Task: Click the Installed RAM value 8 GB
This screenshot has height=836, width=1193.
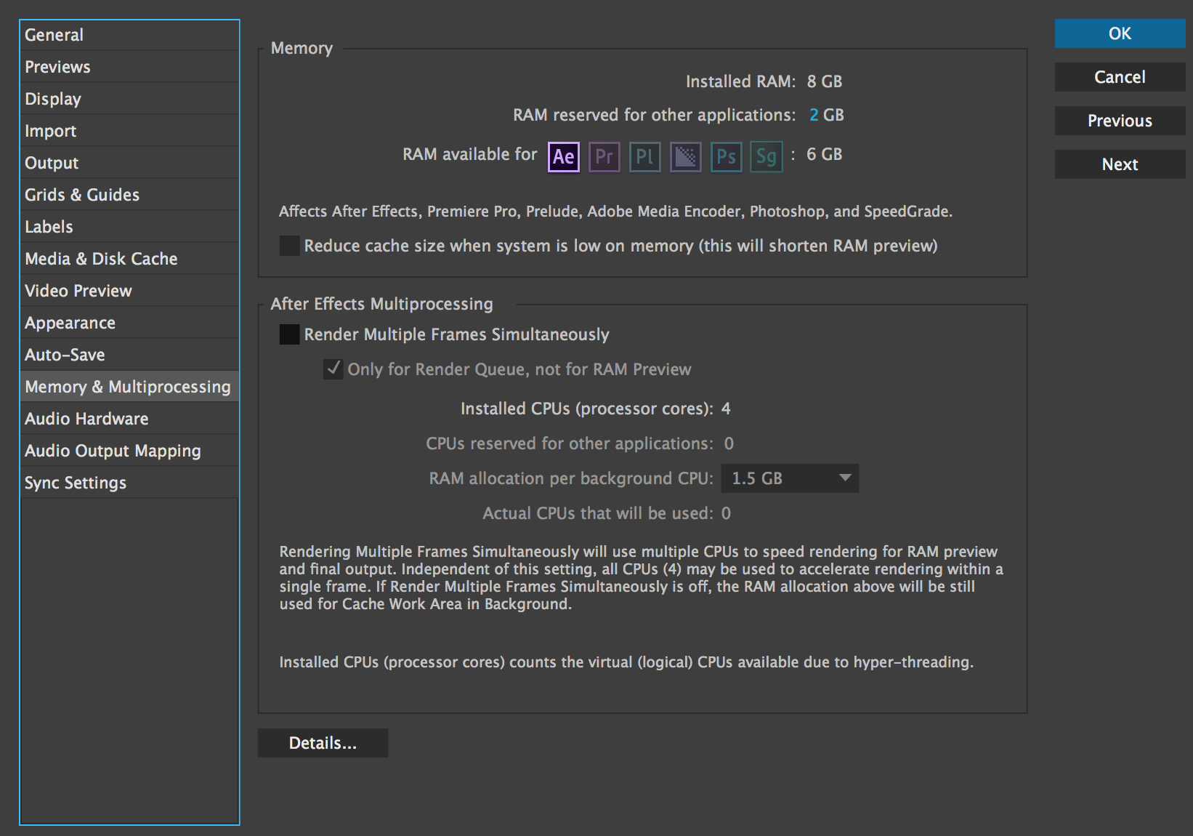Action: [x=825, y=81]
